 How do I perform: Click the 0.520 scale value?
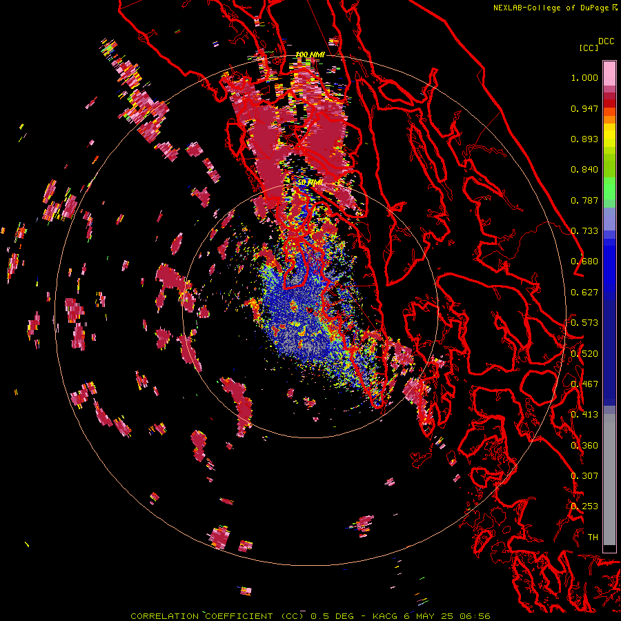click(584, 354)
